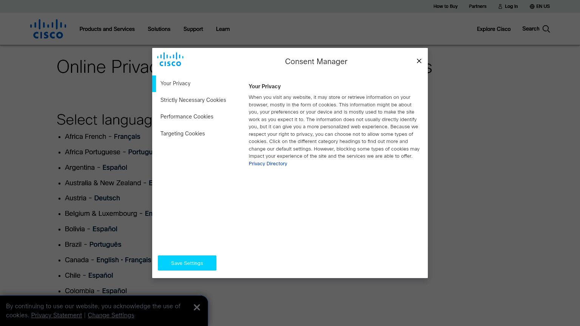The width and height of the screenshot is (580, 326).
Task: Select Argentina Español link
Action: [115, 168]
